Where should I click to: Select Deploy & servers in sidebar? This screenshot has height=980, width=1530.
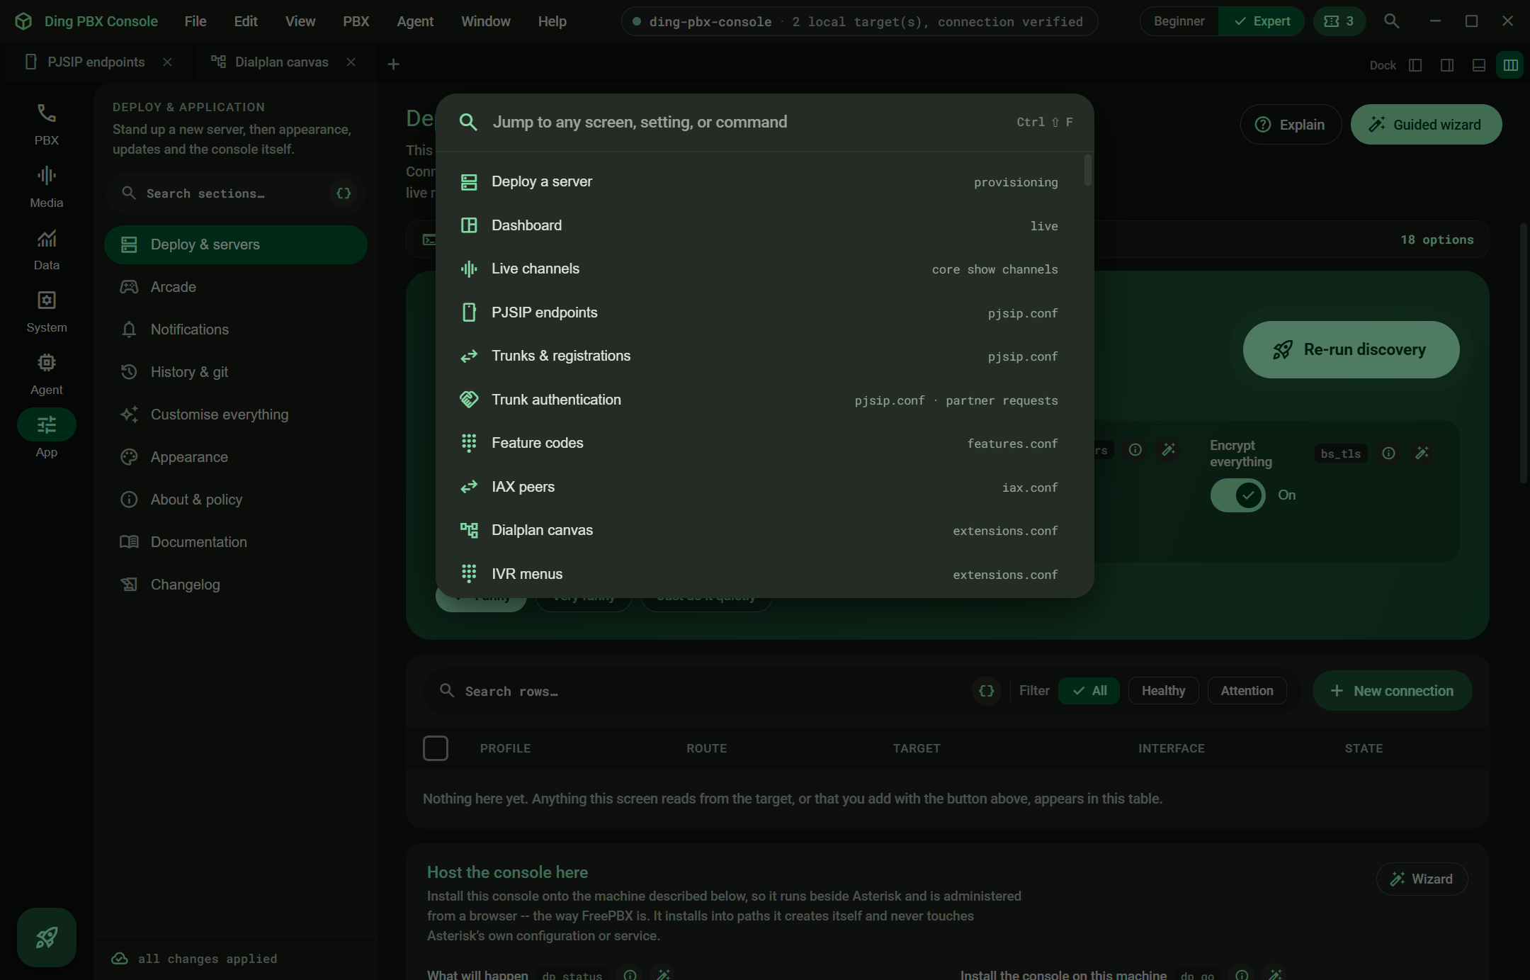(236, 244)
